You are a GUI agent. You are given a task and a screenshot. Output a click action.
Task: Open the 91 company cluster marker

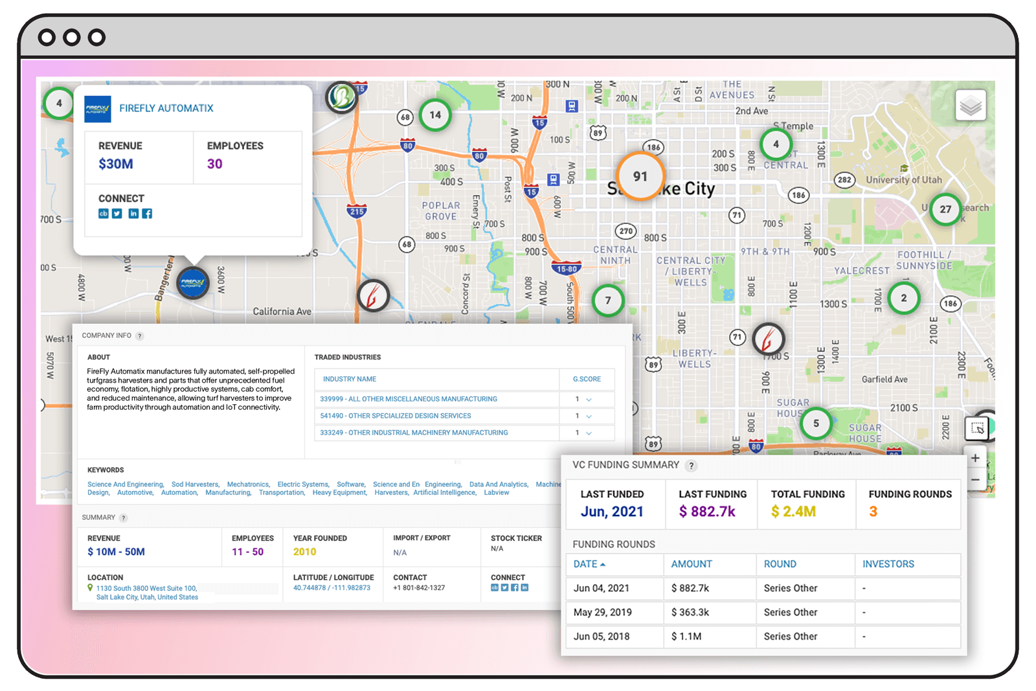640,176
